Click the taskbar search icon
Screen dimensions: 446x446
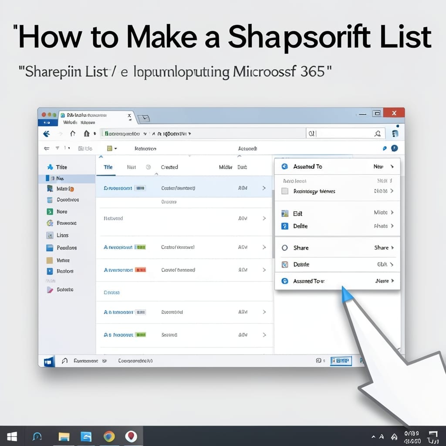pos(37,436)
